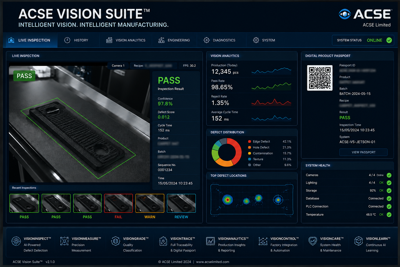
Task: Click the History clock icon
Action: pos(67,40)
